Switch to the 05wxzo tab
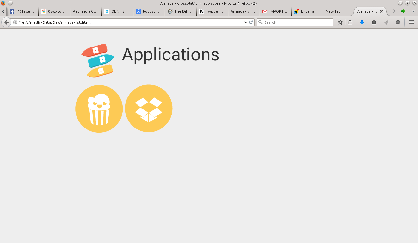 point(54,11)
